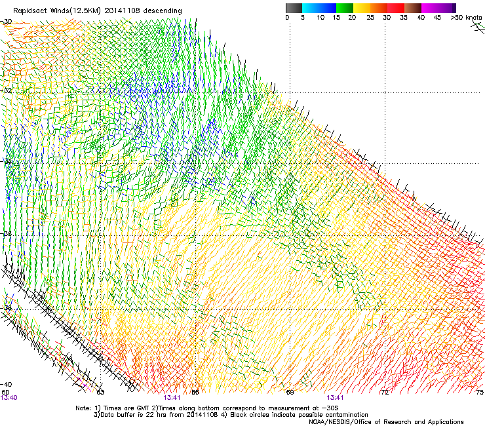Click the "20" label under the color scale
Screen dimensions: 485x426
(352, 18)
